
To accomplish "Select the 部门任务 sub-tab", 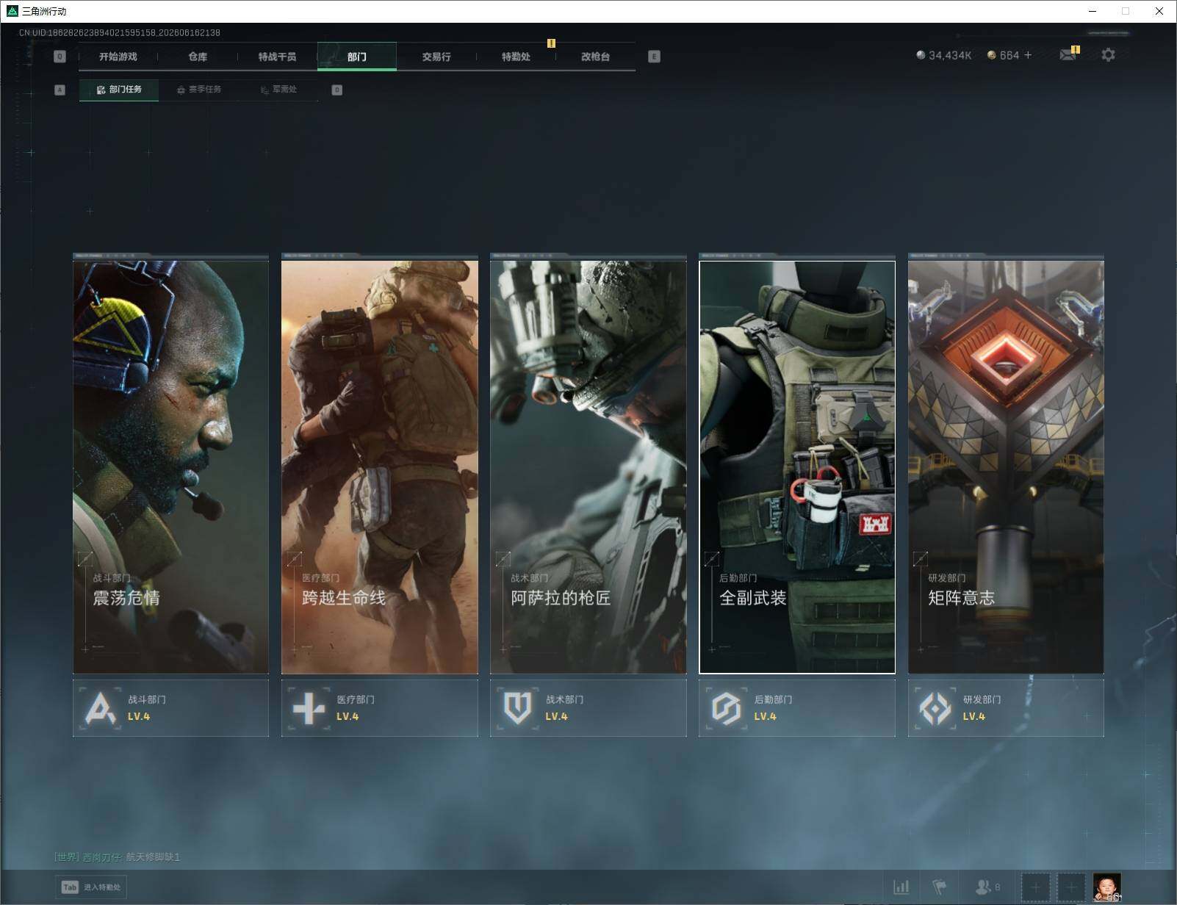I will point(119,90).
